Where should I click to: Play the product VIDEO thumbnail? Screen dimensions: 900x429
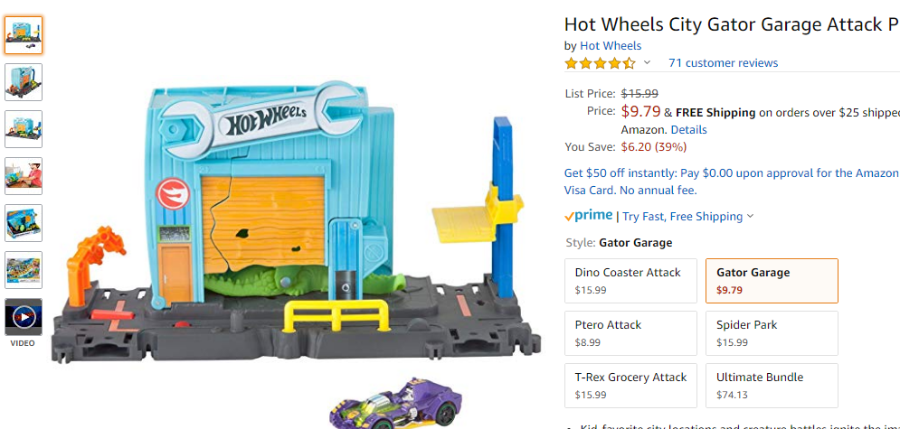point(24,317)
